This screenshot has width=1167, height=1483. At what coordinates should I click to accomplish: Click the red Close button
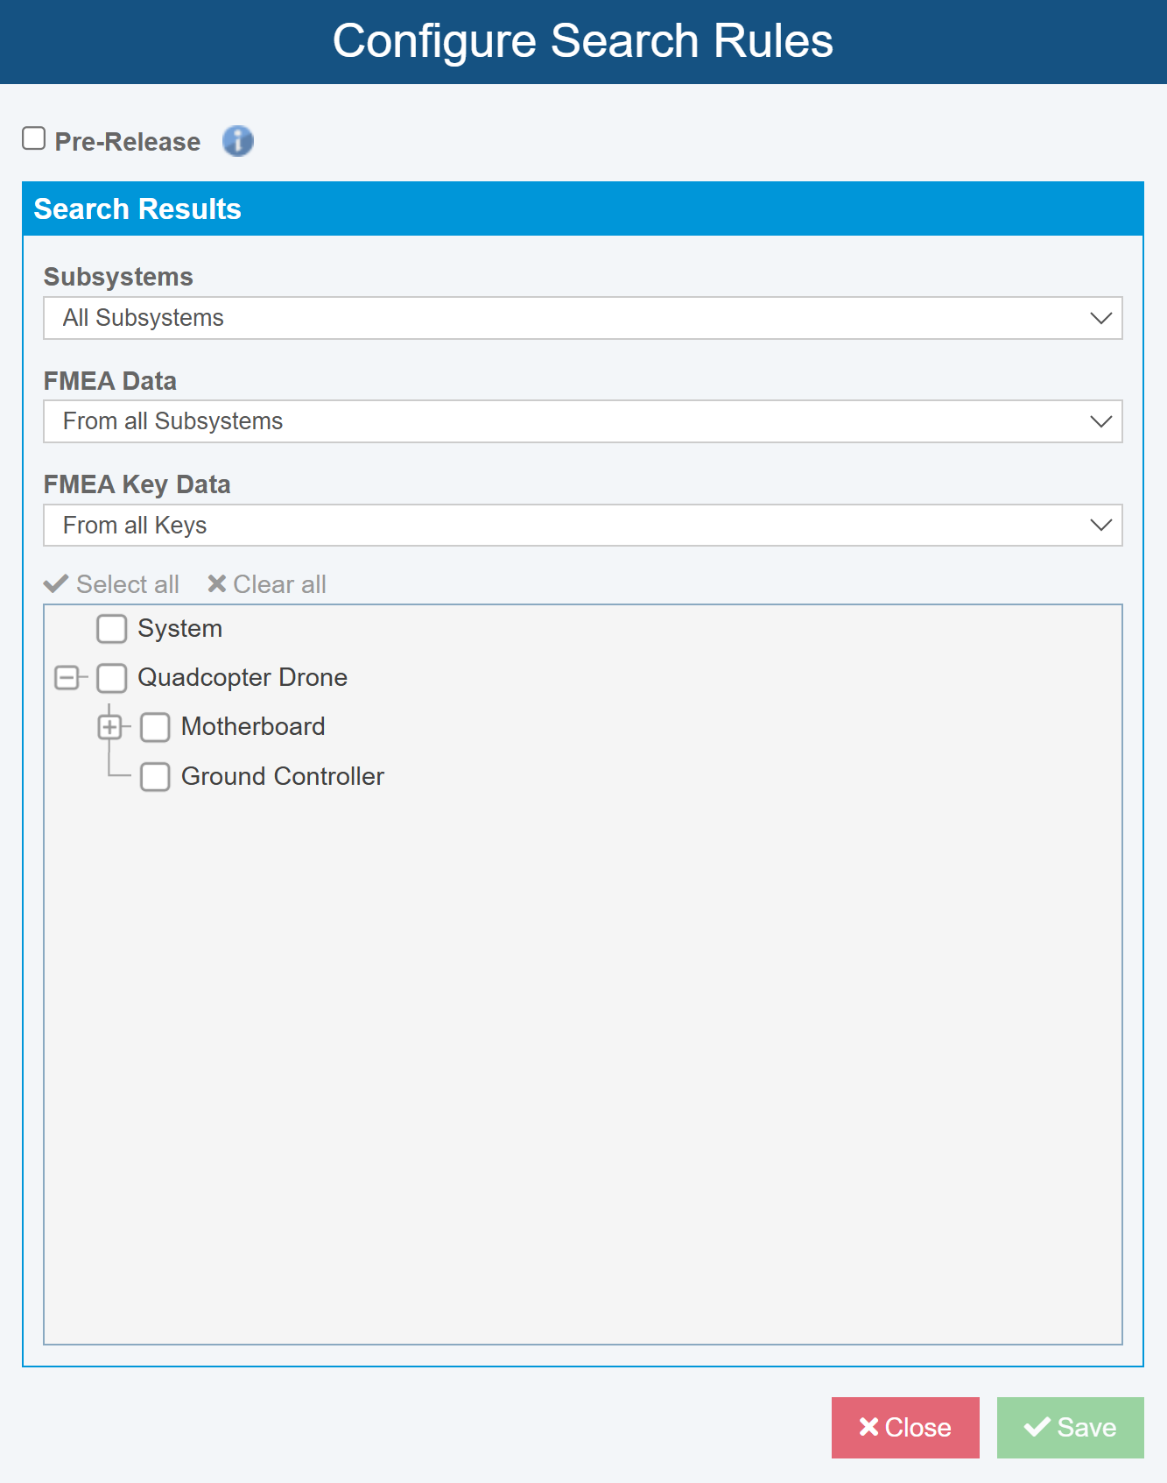(905, 1428)
